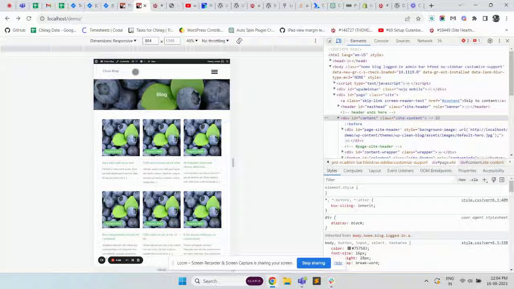The height and width of the screenshot is (289, 514).
Task: Open File Explorer from the taskbar
Action: [x=287, y=281]
